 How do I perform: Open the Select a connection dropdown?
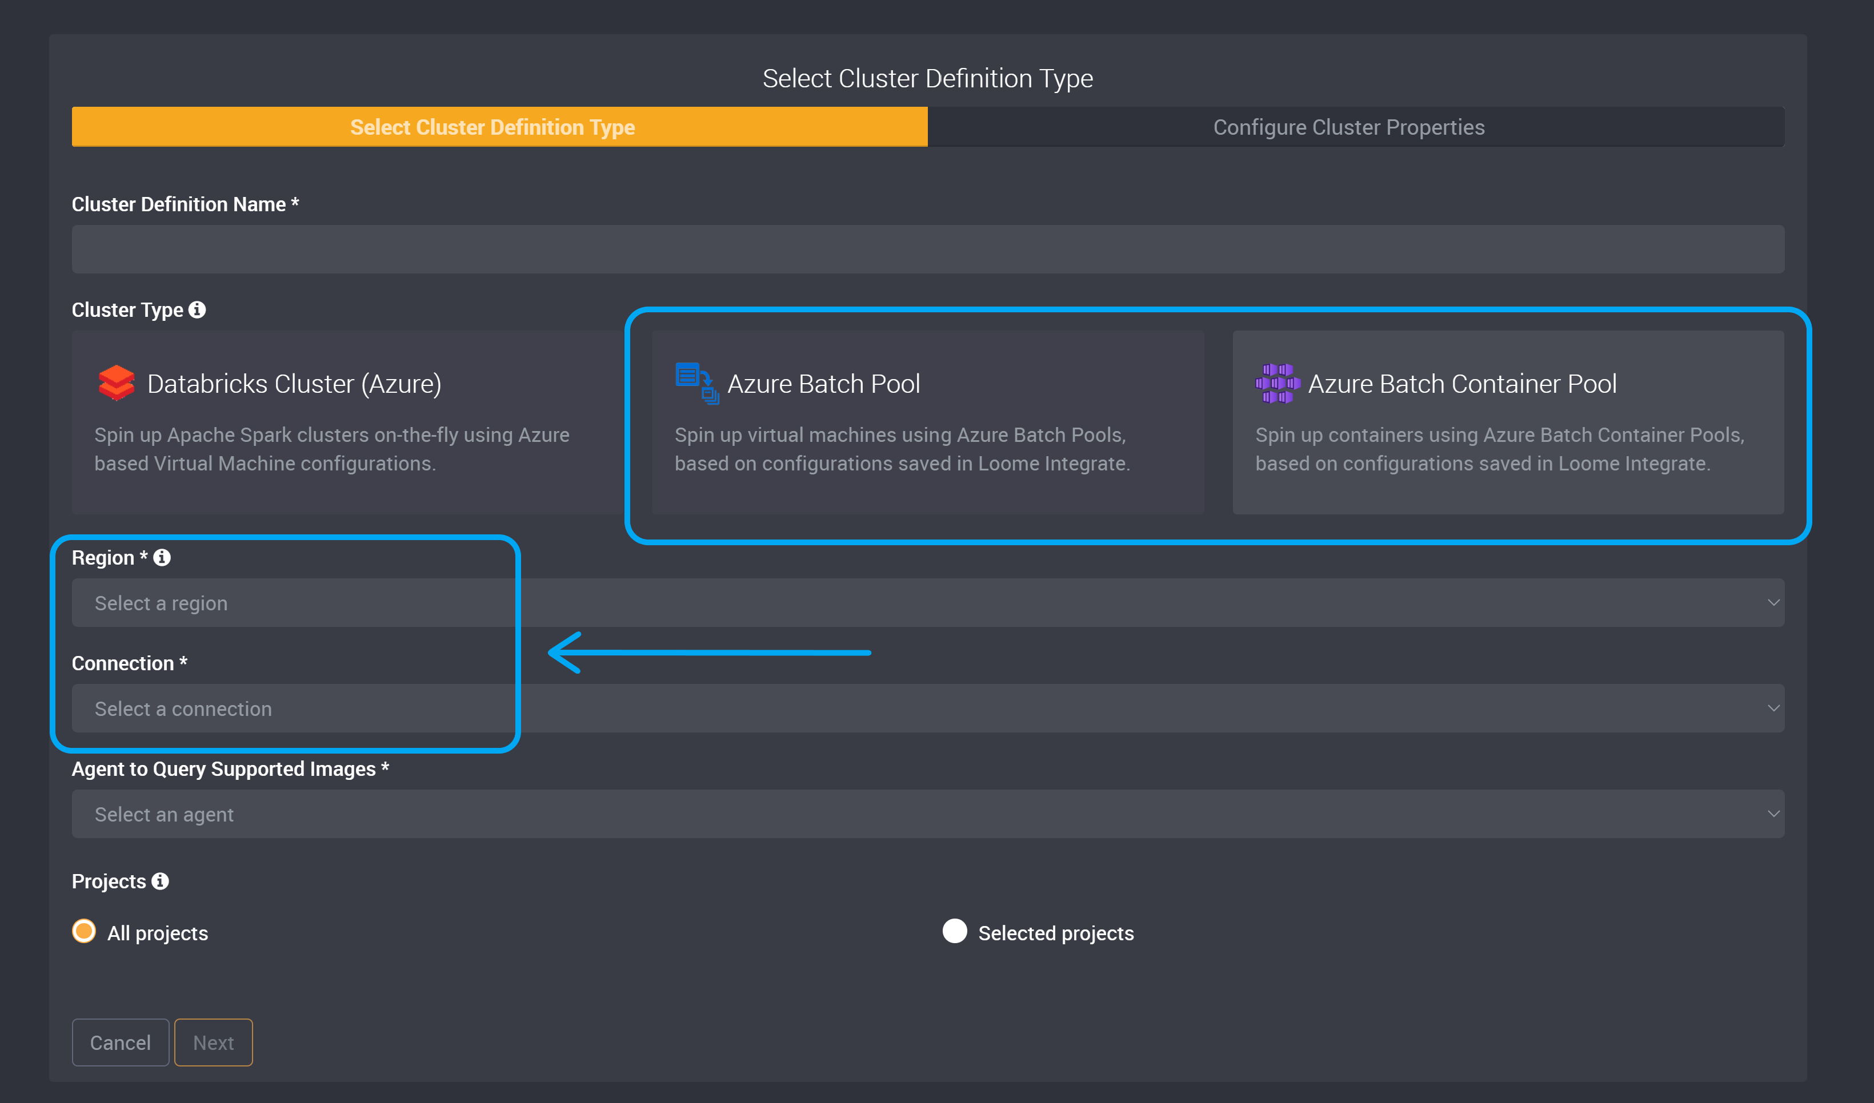928,709
